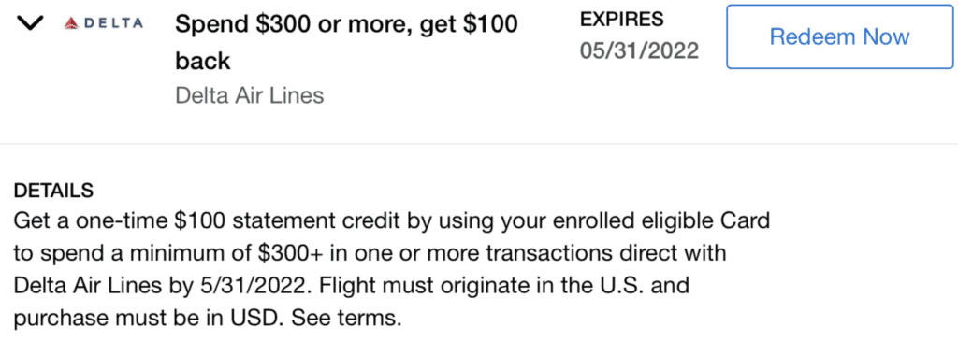This screenshot has height=341, width=958.
Task: Select the Spend $300 or more offer title
Action: (346, 43)
